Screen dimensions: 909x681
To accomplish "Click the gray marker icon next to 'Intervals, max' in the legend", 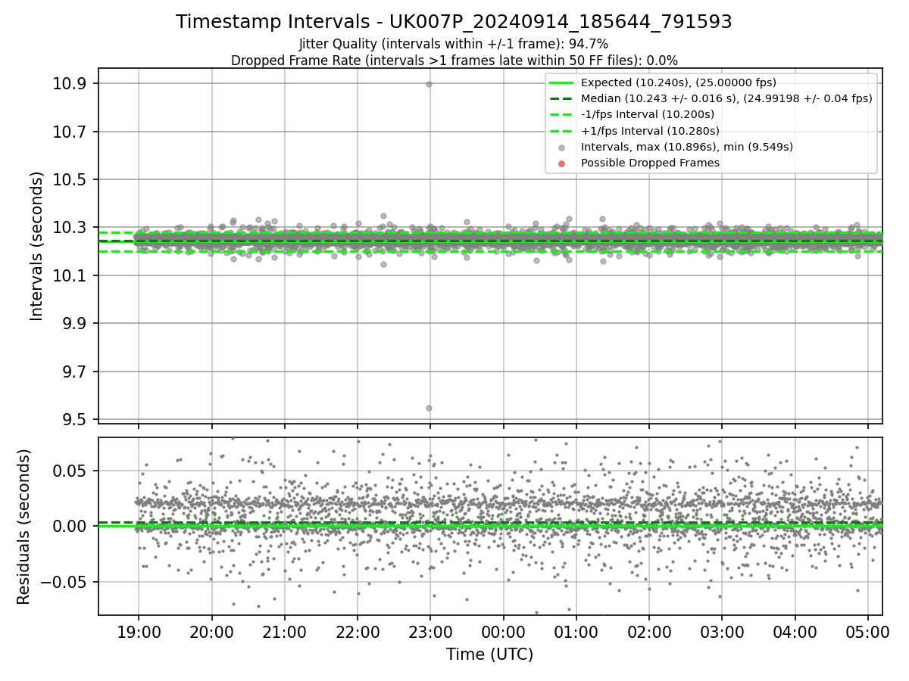I will pyautogui.click(x=561, y=147).
